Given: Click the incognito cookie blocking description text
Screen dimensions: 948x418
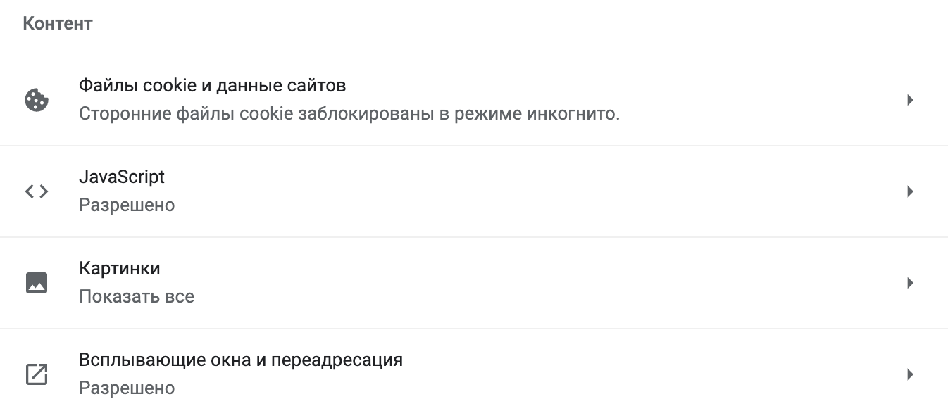Looking at the screenshot, I should pos(349,114).
